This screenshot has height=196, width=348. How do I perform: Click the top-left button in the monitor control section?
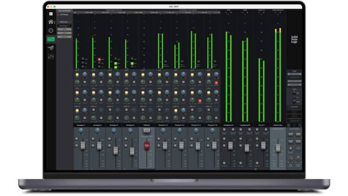click(291, 134)
